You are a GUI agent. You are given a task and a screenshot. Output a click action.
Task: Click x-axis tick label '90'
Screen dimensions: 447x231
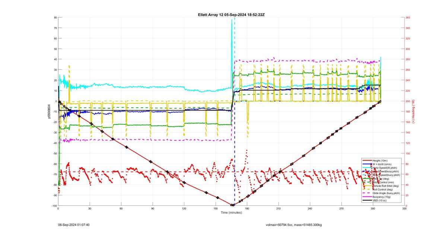(152, 209)
